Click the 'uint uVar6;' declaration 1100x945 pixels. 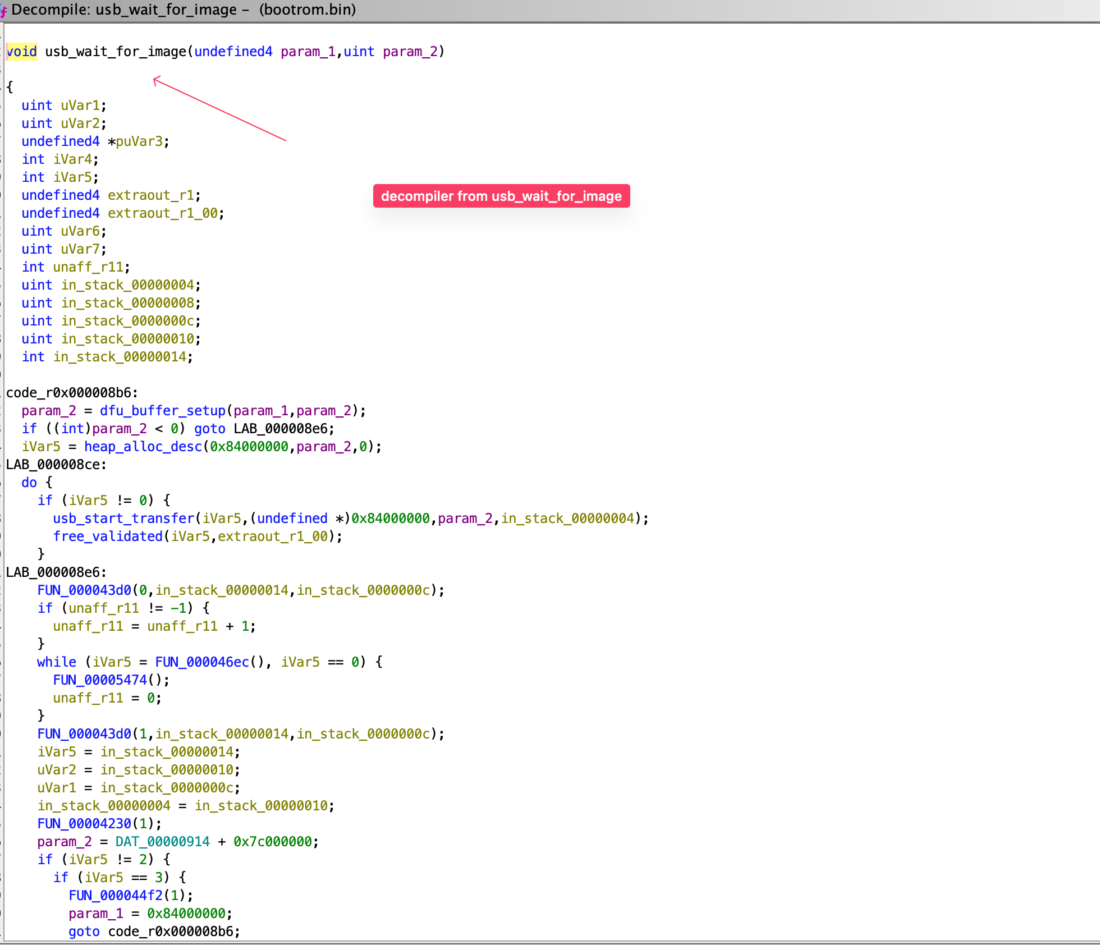63,231
